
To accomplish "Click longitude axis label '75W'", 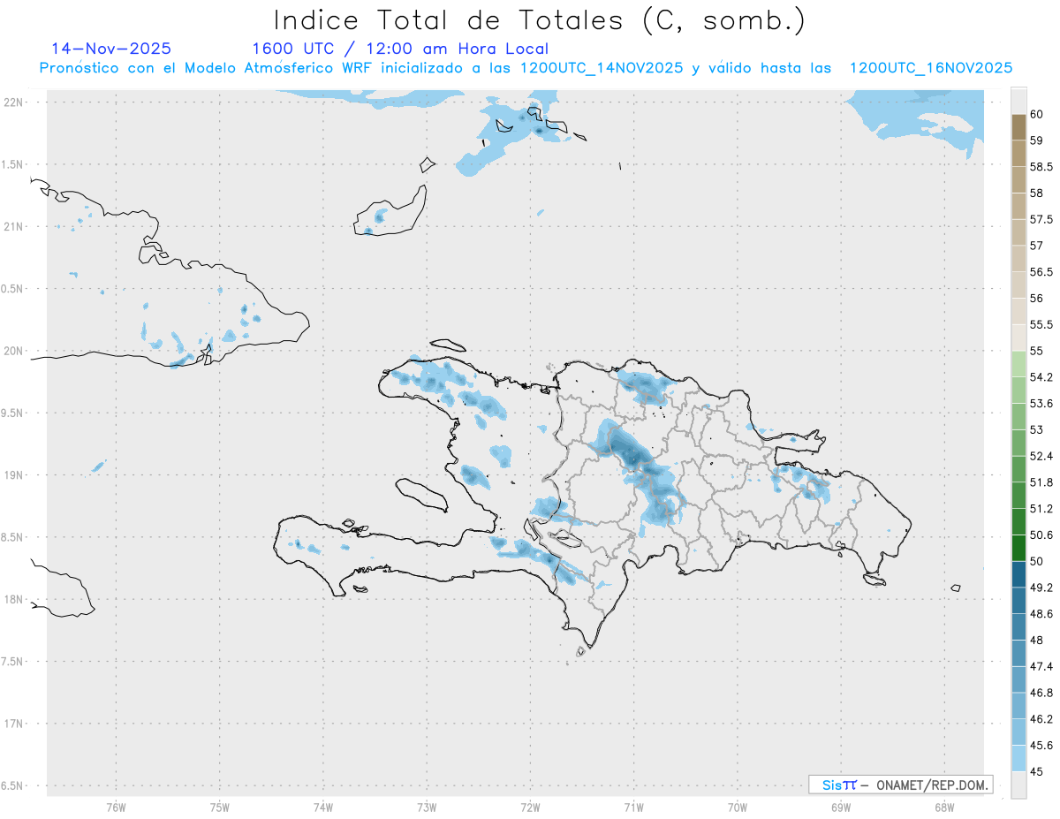I will [x=220, y=808].
